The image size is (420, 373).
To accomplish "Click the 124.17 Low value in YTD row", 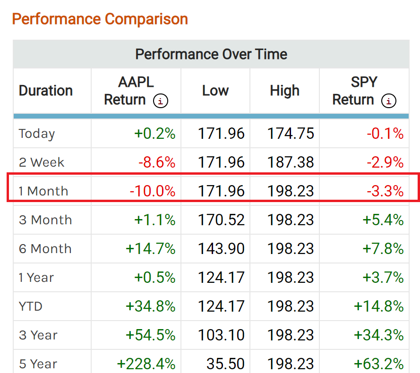I will [221, 306].
